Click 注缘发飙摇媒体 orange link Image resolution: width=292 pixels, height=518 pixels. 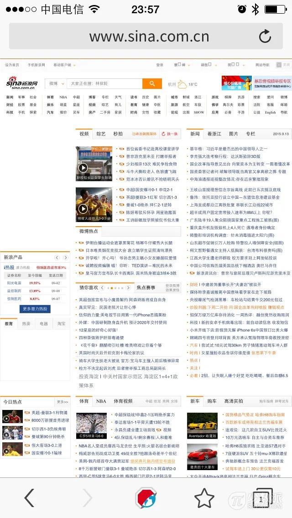(144, 134)
